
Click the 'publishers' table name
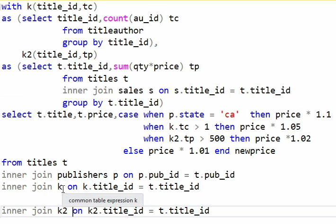point(82,175)
